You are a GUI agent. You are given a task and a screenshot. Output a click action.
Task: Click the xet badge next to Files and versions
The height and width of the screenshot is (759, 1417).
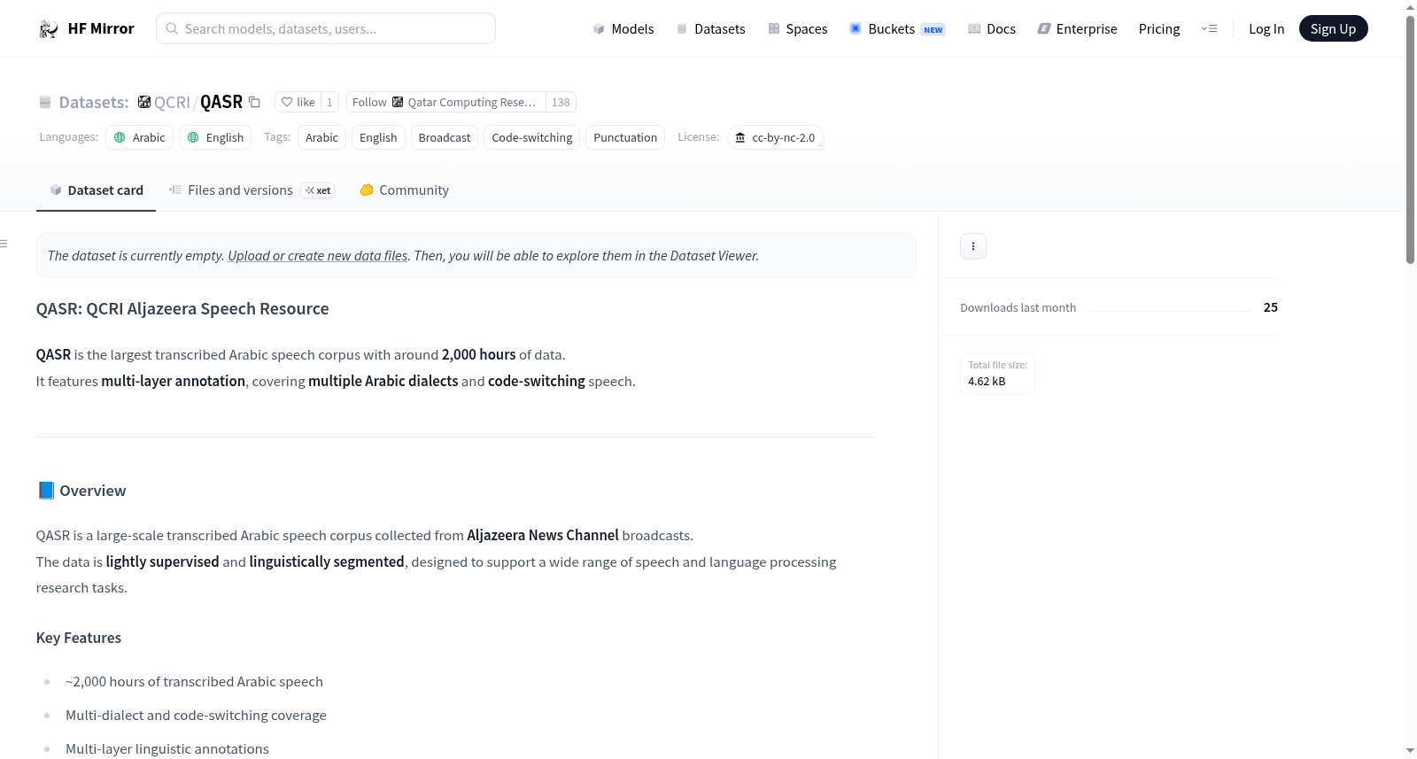[x=318, y=190]
